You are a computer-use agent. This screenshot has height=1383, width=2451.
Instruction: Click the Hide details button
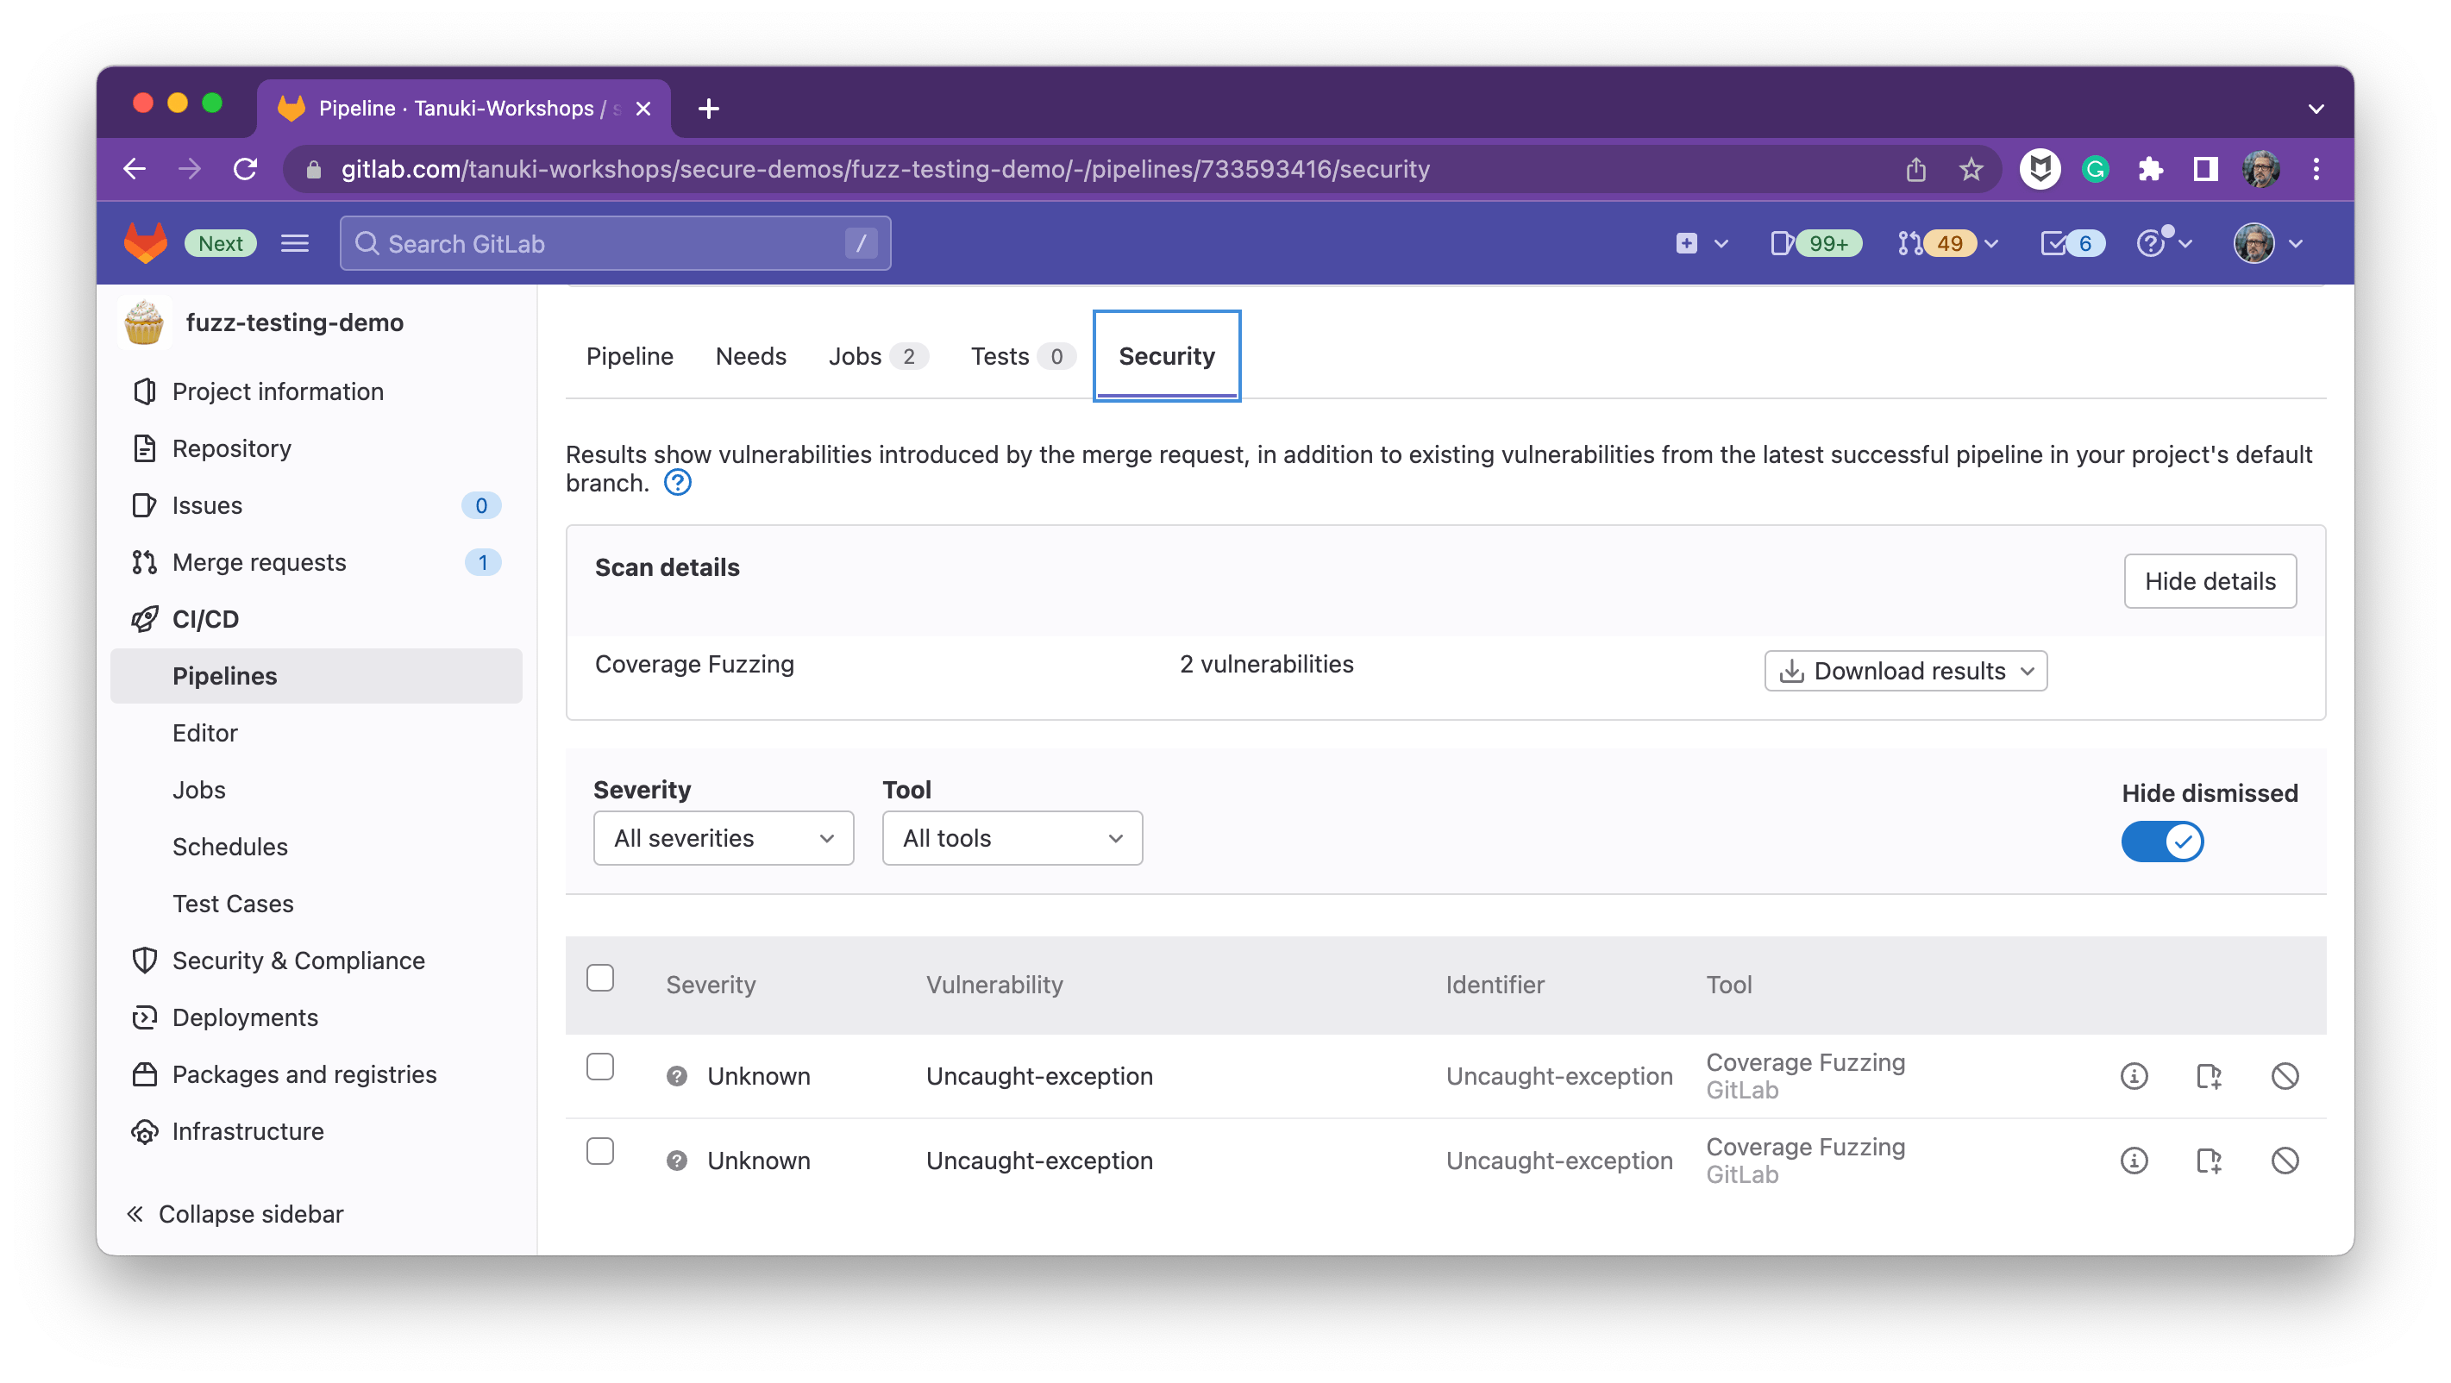pos(2210,581)
